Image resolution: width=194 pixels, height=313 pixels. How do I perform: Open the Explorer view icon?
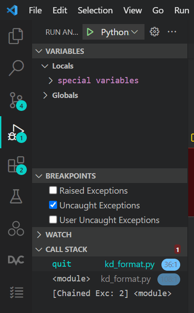(16, 36)
